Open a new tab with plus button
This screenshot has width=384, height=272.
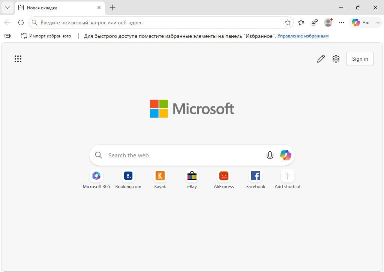tap(112, 7)
